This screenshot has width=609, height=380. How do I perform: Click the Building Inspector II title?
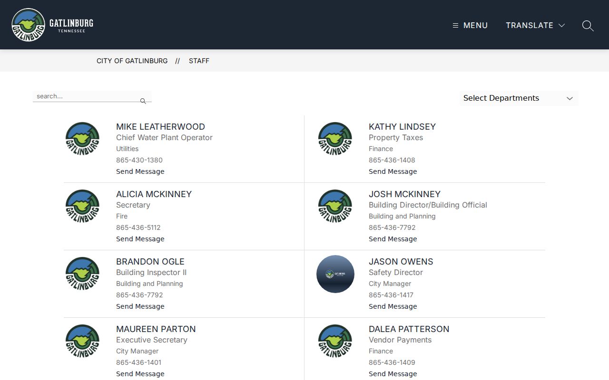[151, 273]
